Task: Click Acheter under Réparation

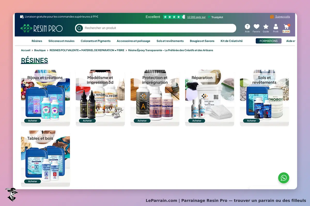Action: point(197,121)
